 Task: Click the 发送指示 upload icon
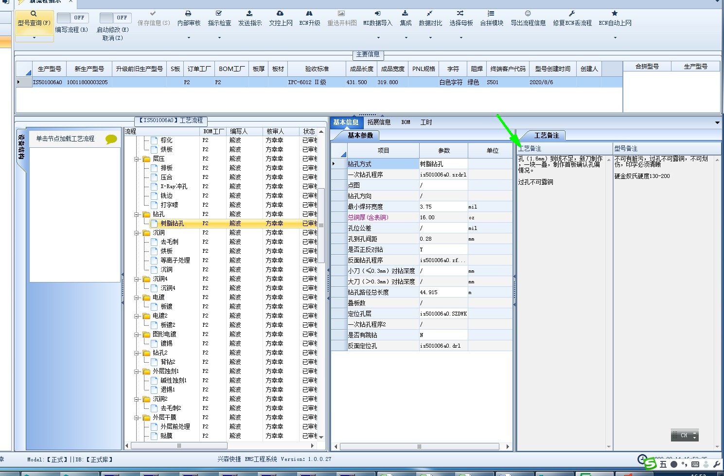point(249,14)
